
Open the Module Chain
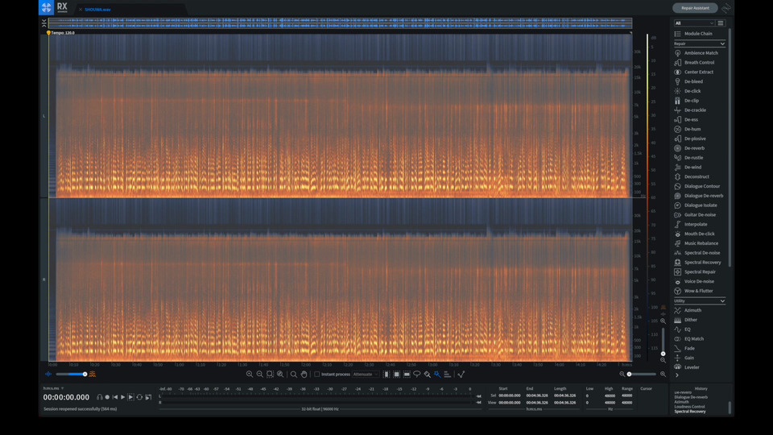697,34
